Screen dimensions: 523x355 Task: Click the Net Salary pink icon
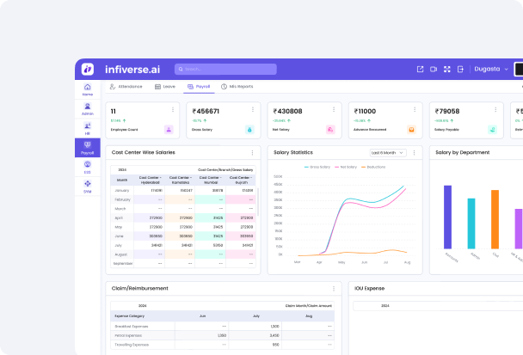tap(330, 130)
